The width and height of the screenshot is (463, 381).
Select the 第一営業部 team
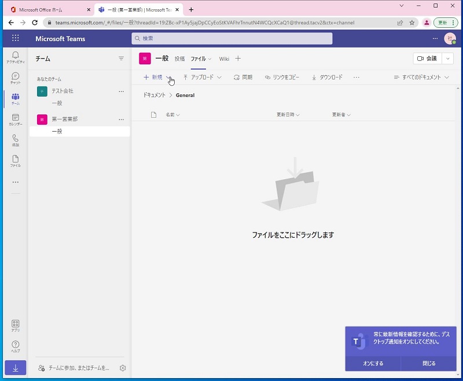coord(64,119)
